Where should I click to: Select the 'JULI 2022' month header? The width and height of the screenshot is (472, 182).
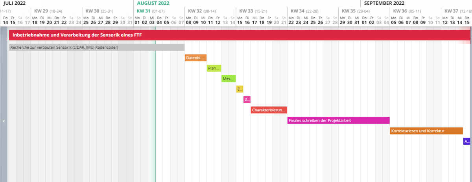point(15,3)
